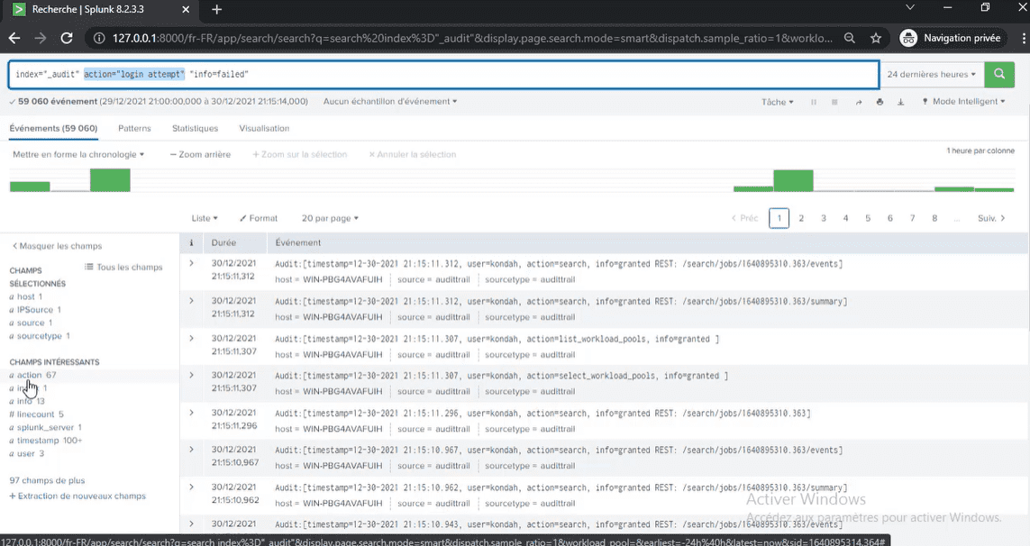Open the host selected field

tap(26, 296)
